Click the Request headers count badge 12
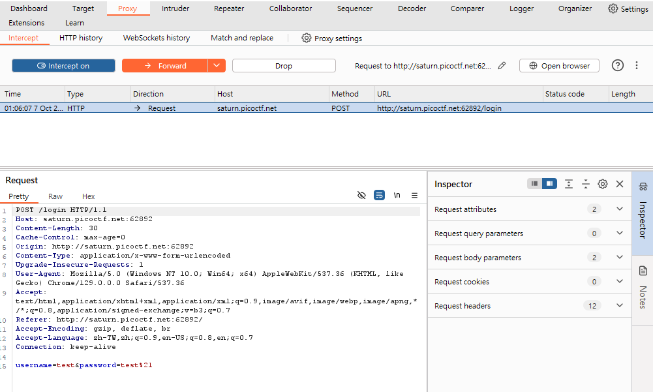This screenshot has width=653, height=392. click(592, 306)
